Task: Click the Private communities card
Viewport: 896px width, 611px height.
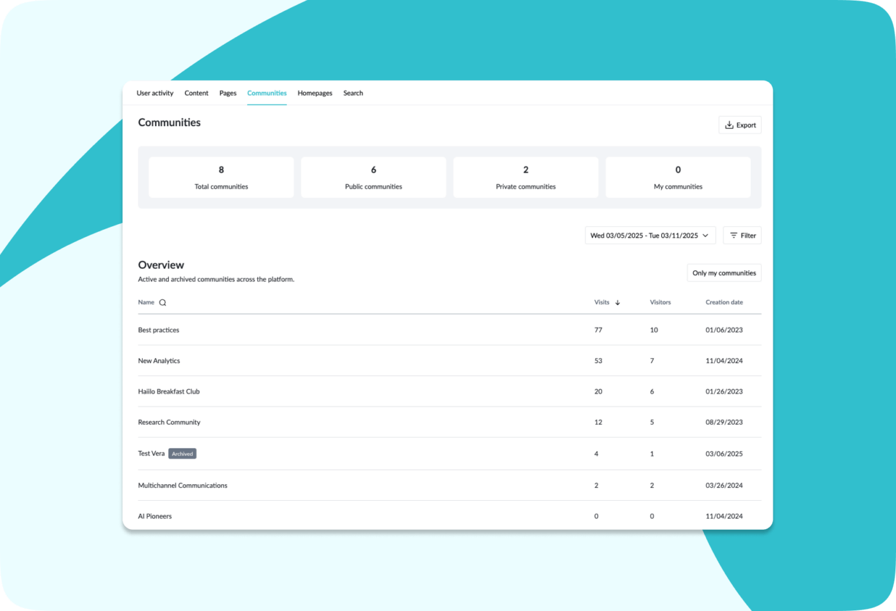Action: pos(526,177)
